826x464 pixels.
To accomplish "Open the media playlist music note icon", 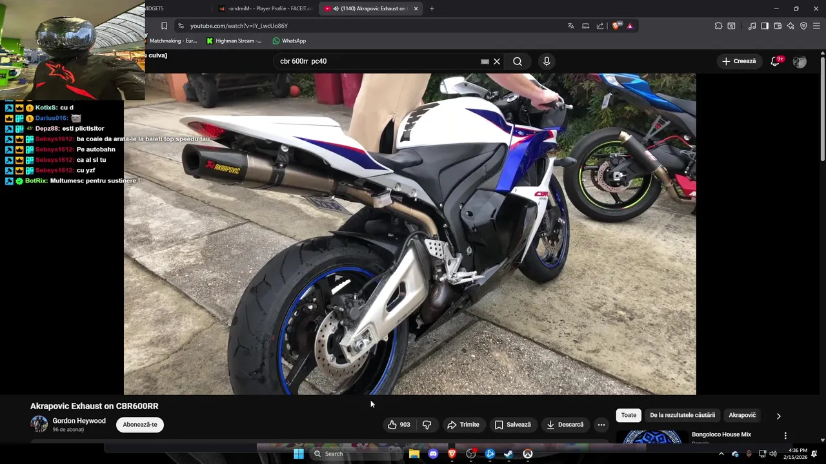I will [752, 26].
